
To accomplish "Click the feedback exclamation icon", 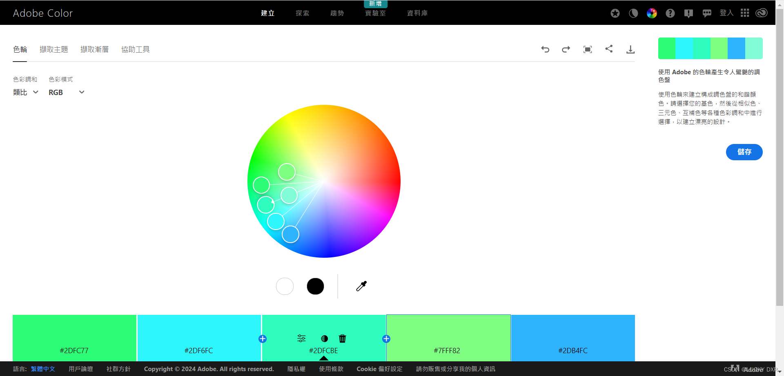I will (688, 13).
